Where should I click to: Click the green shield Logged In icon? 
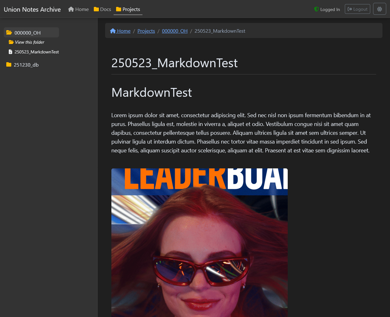pos(317,9)
